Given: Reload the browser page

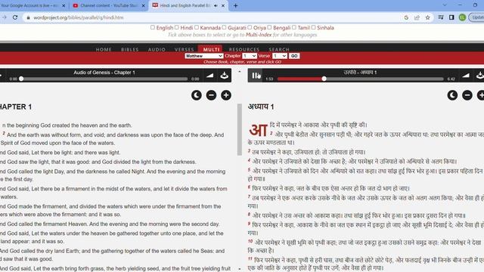Looking at the screenshot, I should [15, 17].
